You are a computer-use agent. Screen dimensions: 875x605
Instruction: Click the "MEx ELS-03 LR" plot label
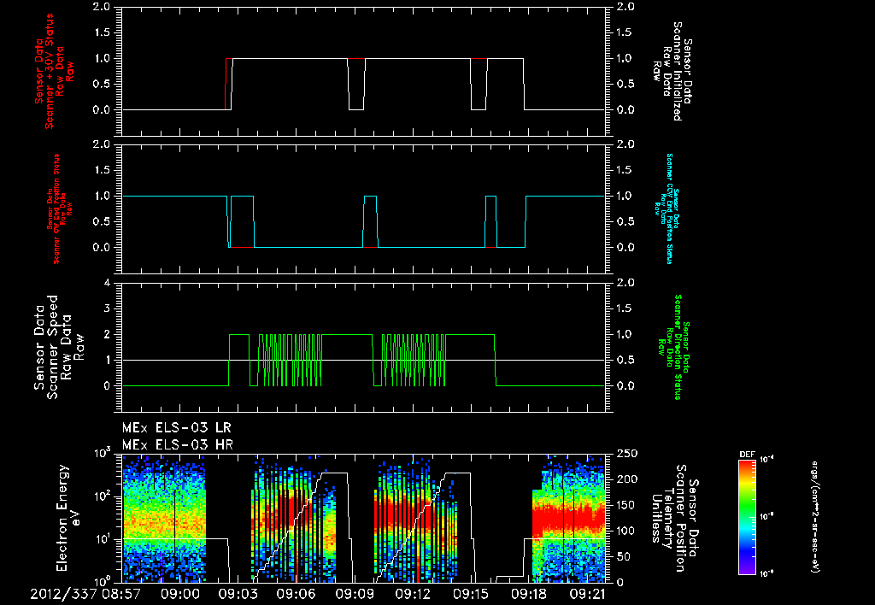point(176,427)
